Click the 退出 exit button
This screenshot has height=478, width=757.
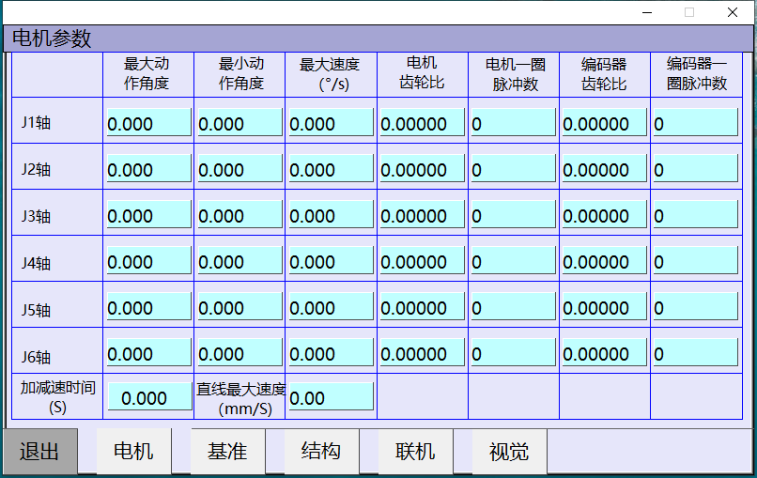(x=39, y=452)
